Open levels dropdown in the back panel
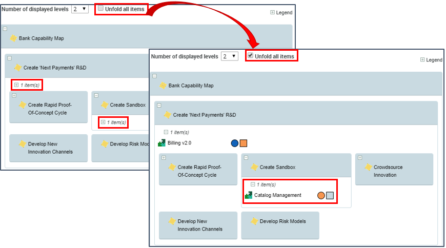 pos(79,9)
